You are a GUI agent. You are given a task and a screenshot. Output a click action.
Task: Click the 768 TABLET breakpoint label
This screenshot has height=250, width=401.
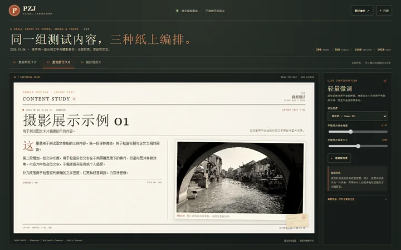click(341, 49)
